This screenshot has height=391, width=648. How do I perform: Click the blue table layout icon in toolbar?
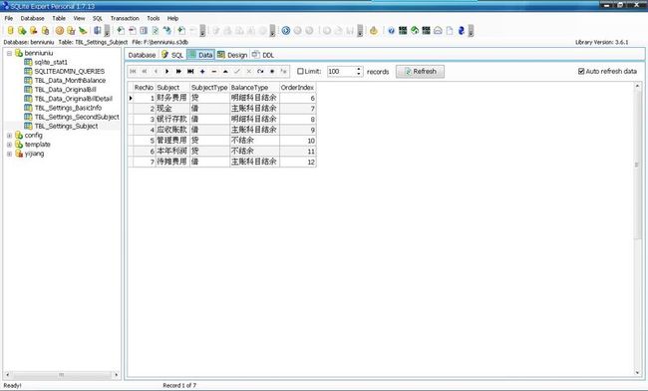[x=97, y=31]
